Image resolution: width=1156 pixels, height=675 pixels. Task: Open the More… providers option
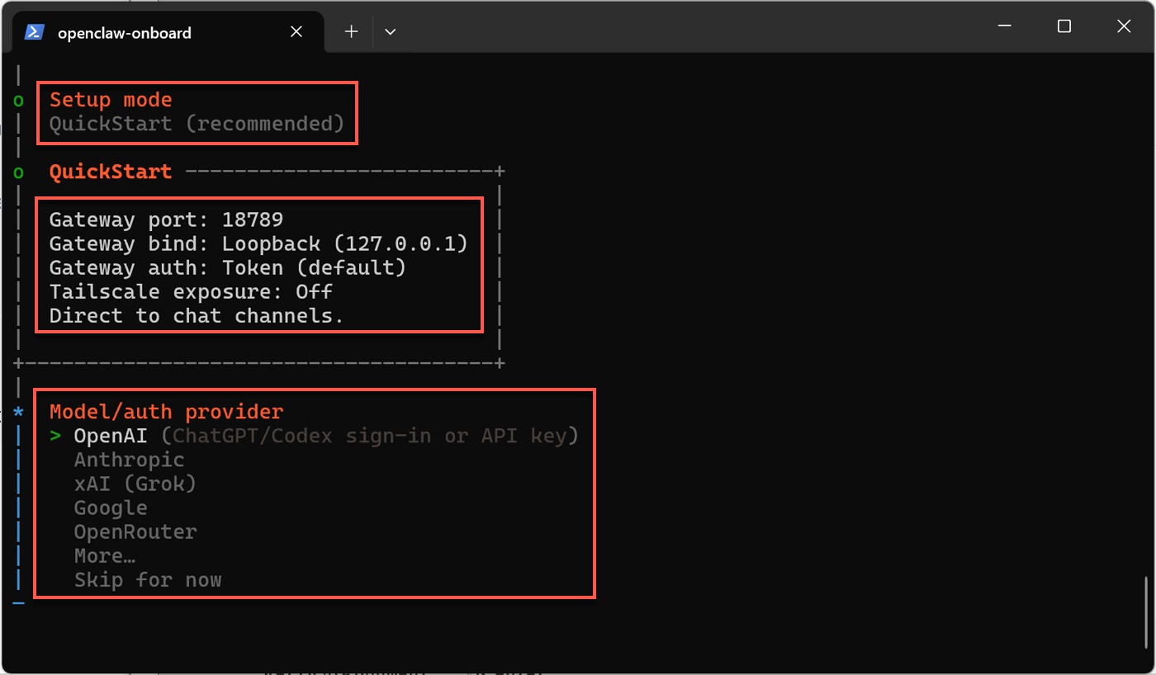tap(105, 555)
